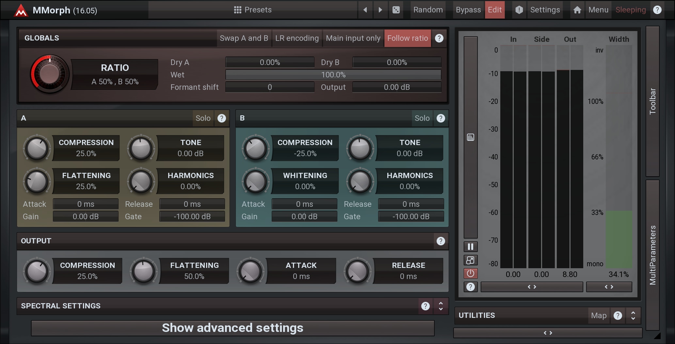Toggle Main input only
The image size is (675, 344).
coord(353,38)
